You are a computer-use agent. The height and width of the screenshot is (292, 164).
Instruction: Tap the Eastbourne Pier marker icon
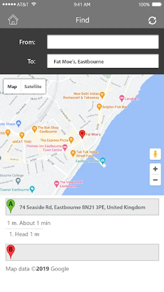[103, 160]
